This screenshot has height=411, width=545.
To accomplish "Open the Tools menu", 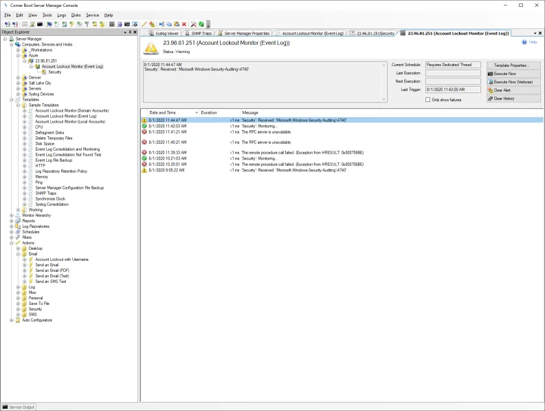I will coord(47,15).
